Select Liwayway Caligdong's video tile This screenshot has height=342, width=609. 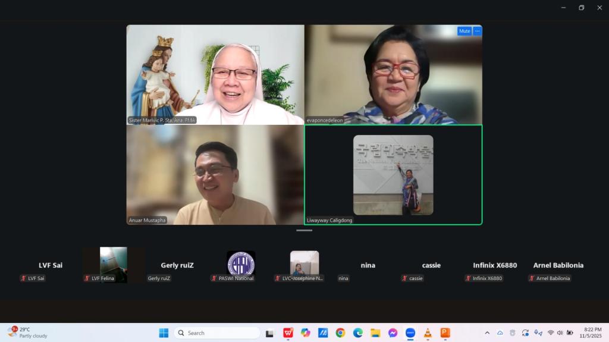[x=393, y=175]
